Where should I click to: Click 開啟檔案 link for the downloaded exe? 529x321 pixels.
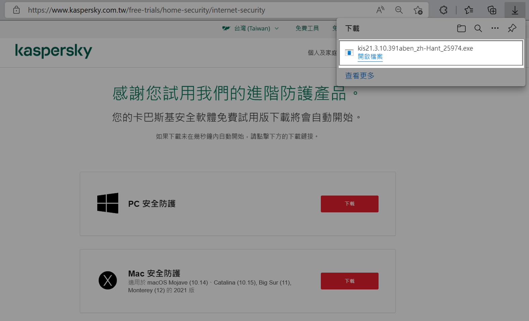point(370,56)
